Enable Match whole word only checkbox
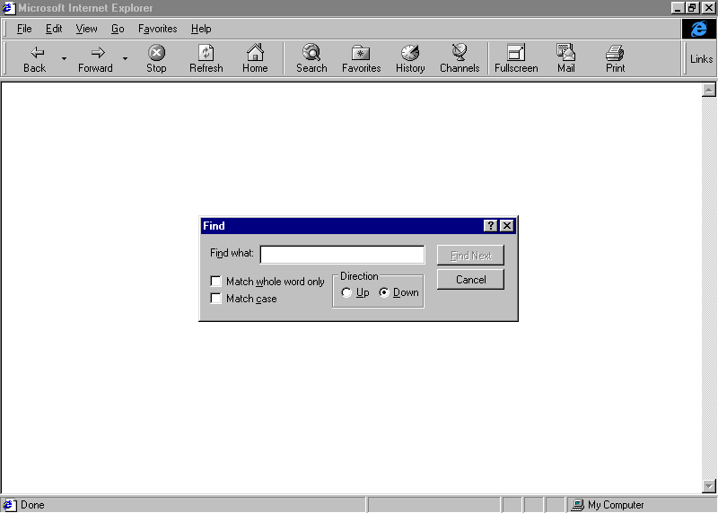 coord(215,281)
